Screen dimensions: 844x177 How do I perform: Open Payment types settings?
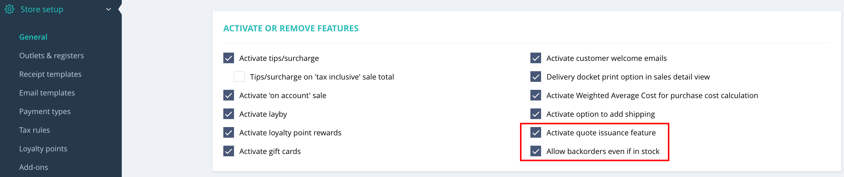(45, 111)
